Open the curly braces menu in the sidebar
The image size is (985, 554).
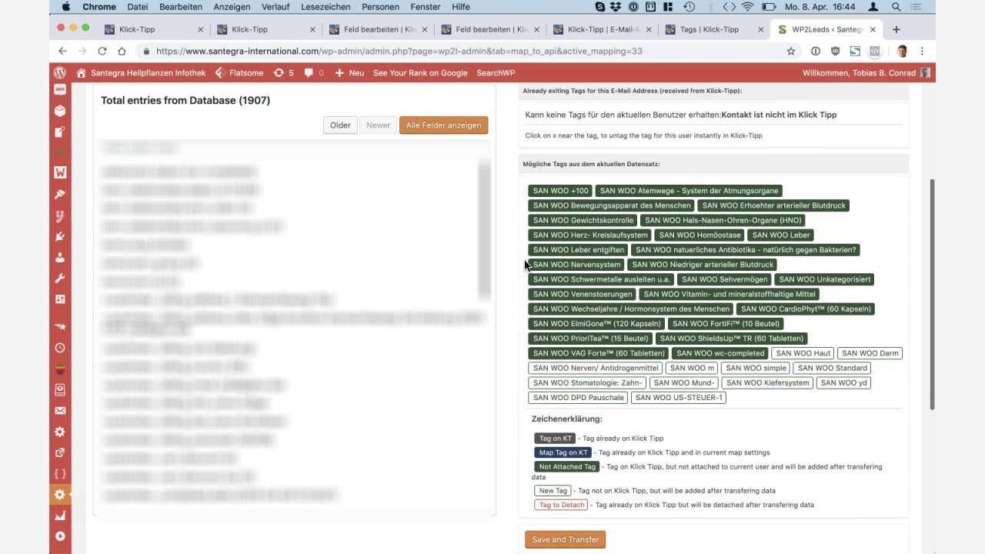(60, 473)
